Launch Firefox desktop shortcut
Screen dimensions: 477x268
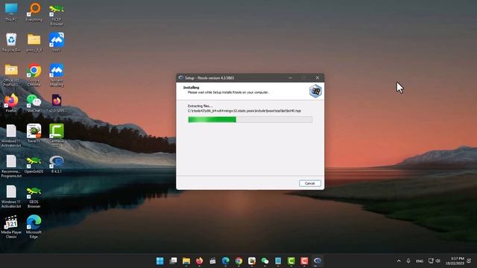coord(11,103)
